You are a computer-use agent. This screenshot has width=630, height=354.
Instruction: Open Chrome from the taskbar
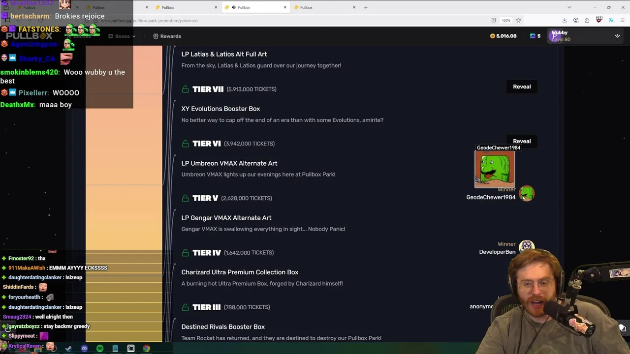point(146,349)
